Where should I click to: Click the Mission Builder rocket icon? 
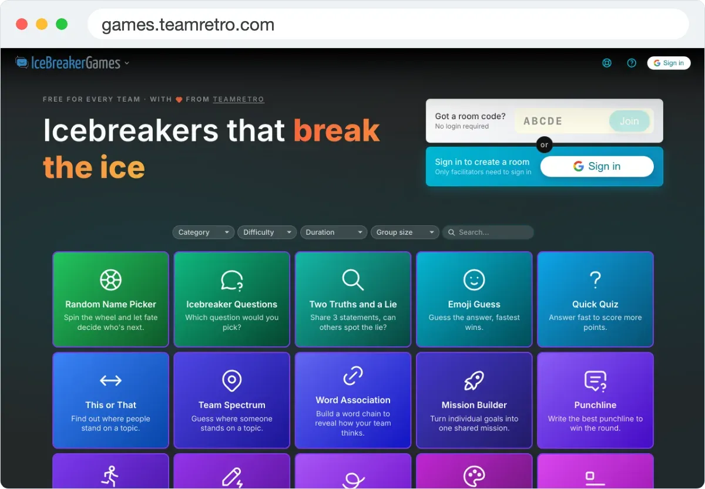(x=474, y=380)
